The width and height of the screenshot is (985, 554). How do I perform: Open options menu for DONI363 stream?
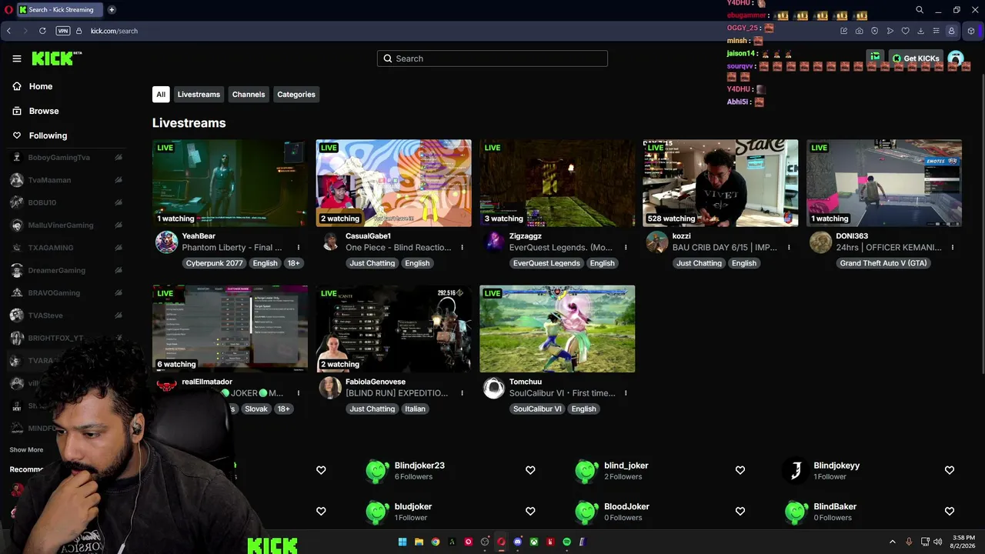(x=953, y=248)
